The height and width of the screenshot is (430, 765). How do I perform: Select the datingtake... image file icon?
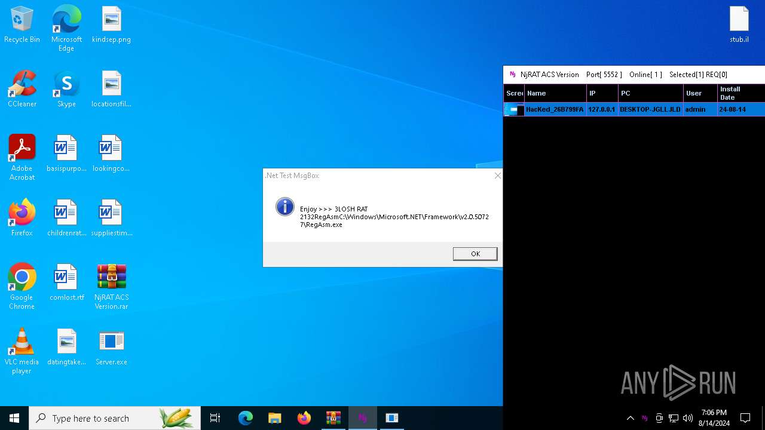coord(66,348)
